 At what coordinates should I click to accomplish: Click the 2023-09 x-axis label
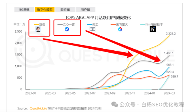coord(110,93)
